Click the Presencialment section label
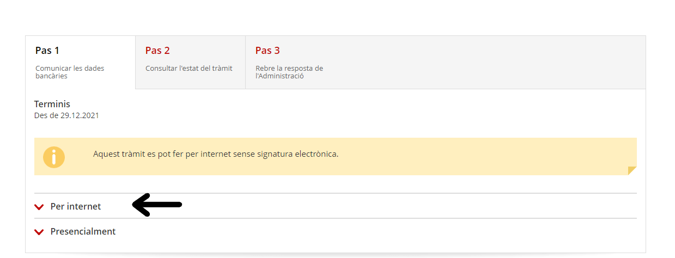This screenshot has height=258, width=675. pyautogui.click(x=83, y=231)
